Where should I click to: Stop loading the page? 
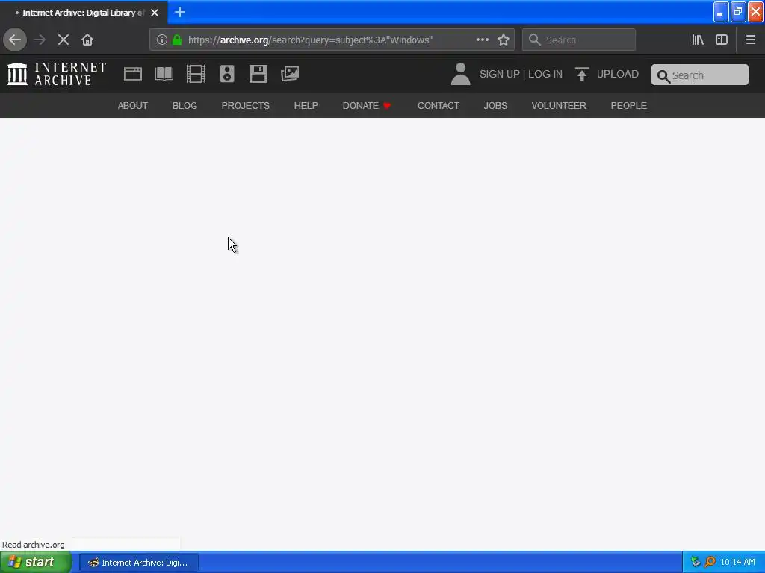coord(64,40)
